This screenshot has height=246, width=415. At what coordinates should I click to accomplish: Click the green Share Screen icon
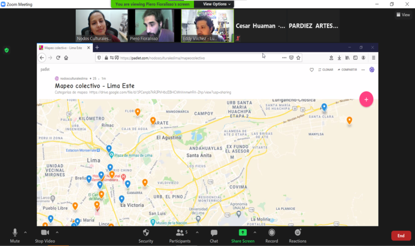pyautogui.click(x=243, y=232)
